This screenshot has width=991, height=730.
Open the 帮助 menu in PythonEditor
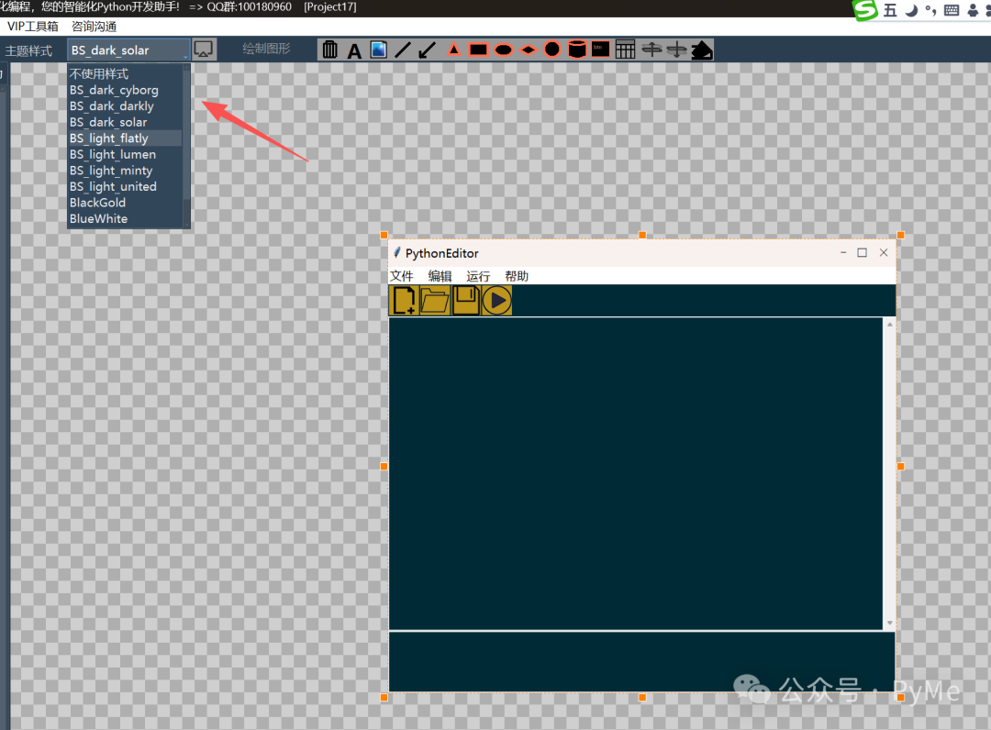pyautogui.click(x=517, y=276)
